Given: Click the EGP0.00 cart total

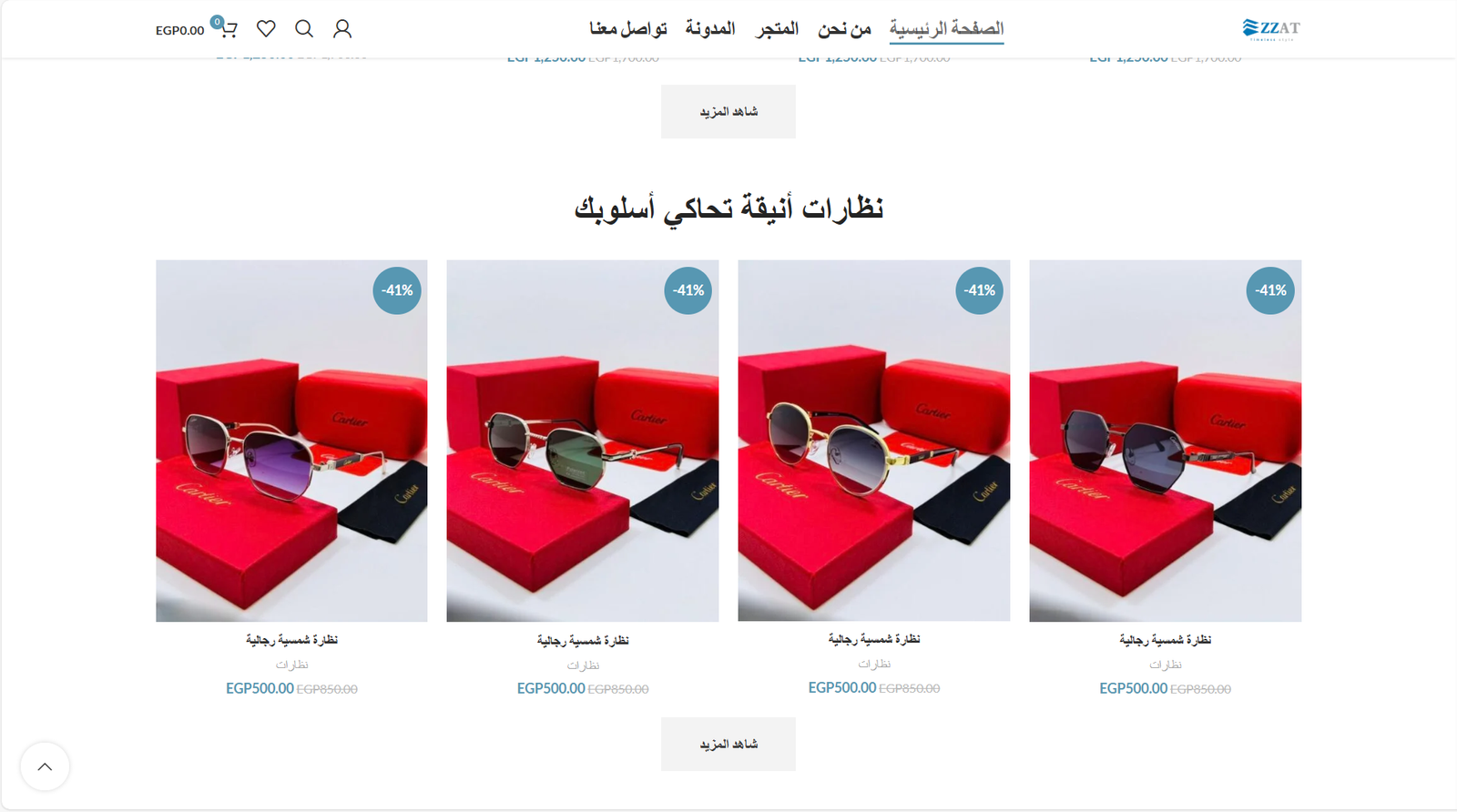Looking at the screenshot, I should (x=179, y=30).
